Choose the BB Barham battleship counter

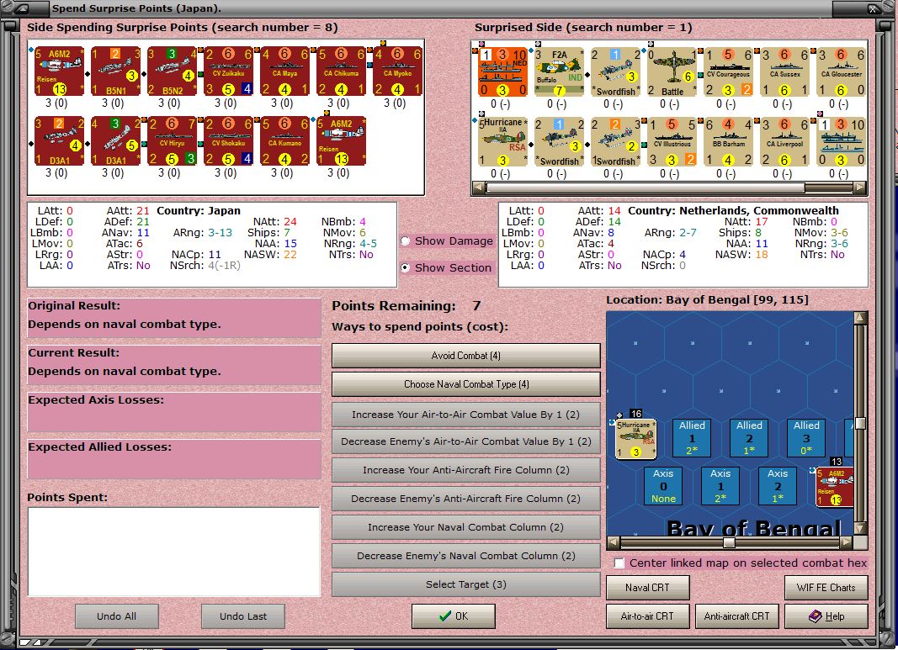(x=729, y=142)
